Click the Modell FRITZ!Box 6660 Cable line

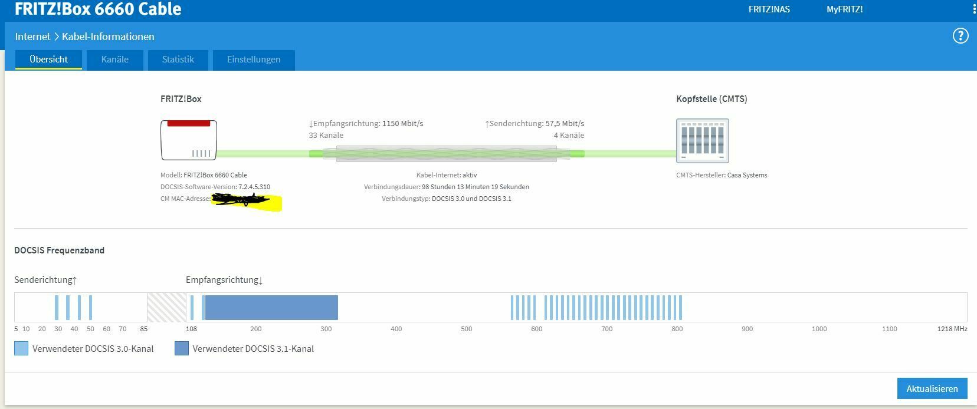(204, 175)
